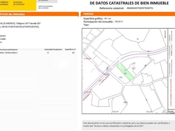The image size is (175, 131).
Task: Click the intensity value '10' in table
Action: click(48, 53)
